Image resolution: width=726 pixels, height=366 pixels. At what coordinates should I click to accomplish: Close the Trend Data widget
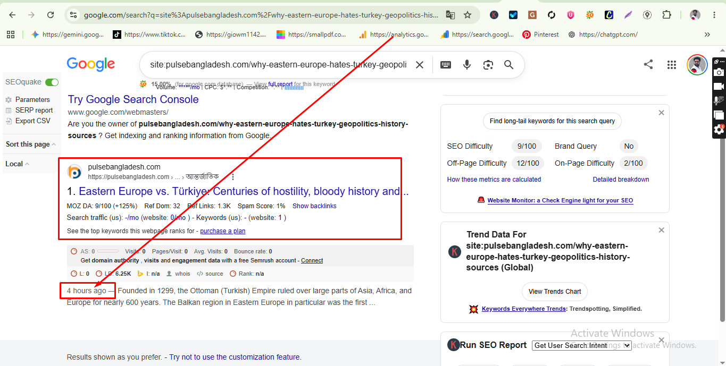(661, 230)
